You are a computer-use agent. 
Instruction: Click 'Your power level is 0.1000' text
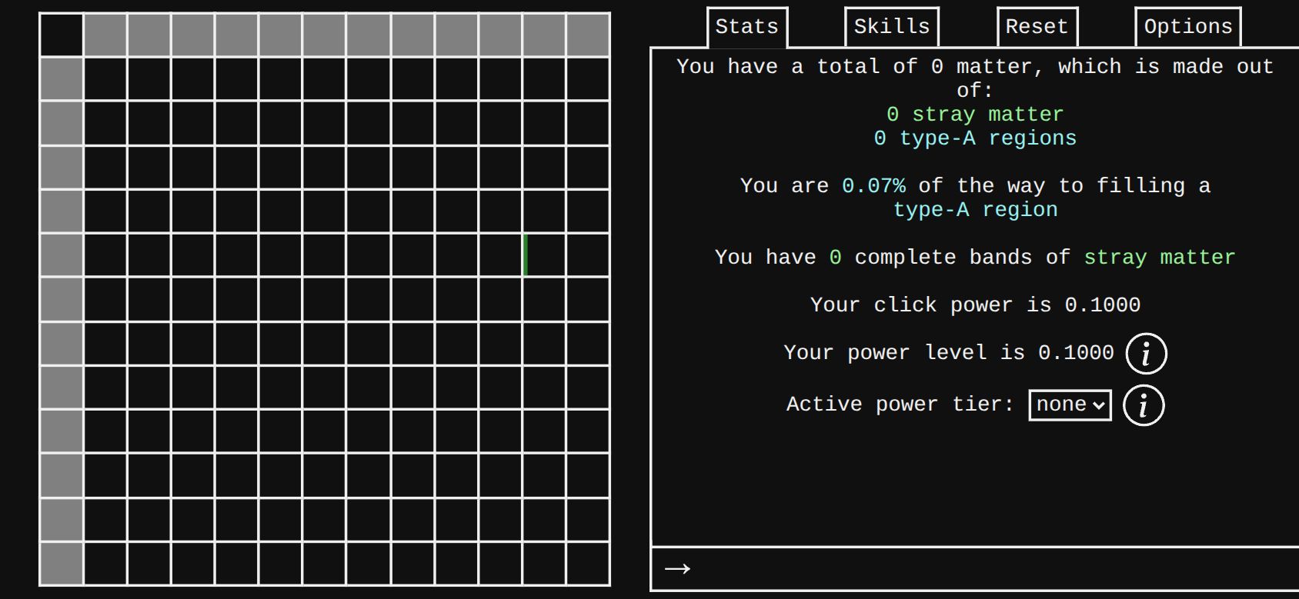[x=949, y=353]
